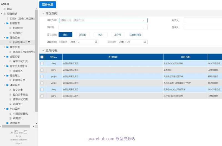Click the 外出人 input field

coord(203,27)
